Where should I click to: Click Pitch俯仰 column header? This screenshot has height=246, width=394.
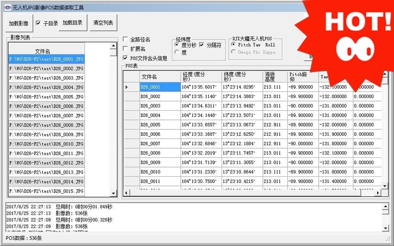[303, 77]
